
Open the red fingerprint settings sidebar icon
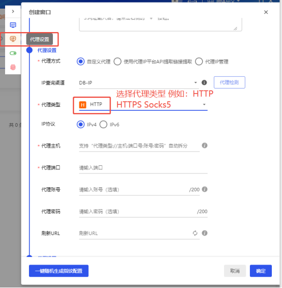tap(13, 67)
